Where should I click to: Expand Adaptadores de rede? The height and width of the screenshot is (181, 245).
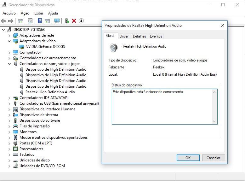[9, 36]
